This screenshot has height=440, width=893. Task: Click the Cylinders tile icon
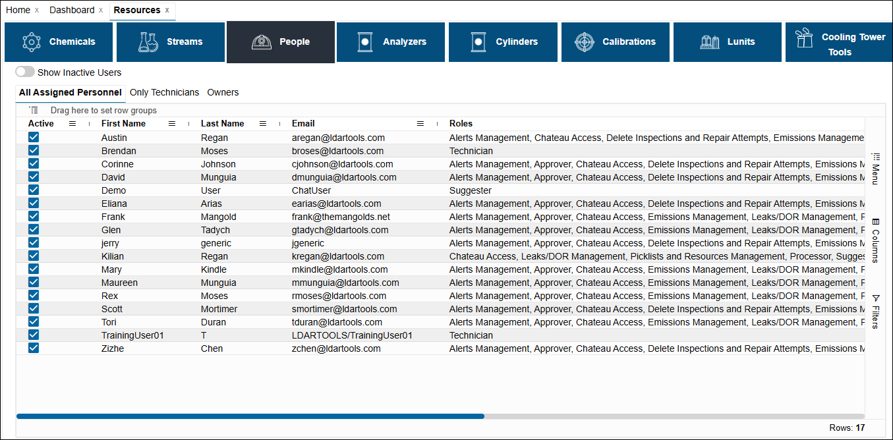[478, 41]
